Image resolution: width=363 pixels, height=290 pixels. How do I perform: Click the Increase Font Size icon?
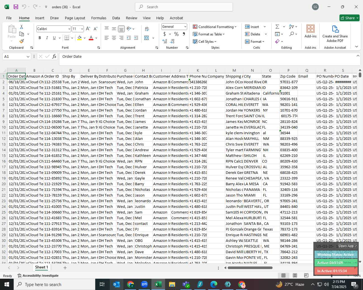[88, 29]
